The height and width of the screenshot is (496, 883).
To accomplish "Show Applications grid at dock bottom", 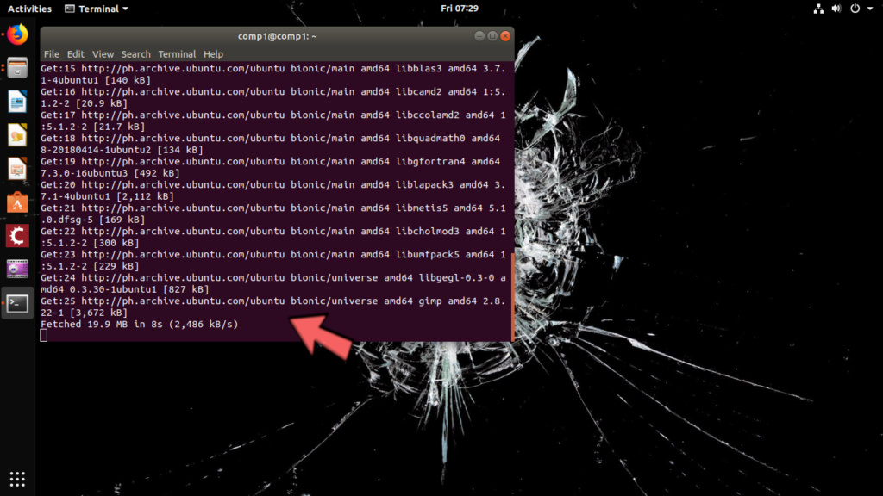I will click(x=17, y=479).
